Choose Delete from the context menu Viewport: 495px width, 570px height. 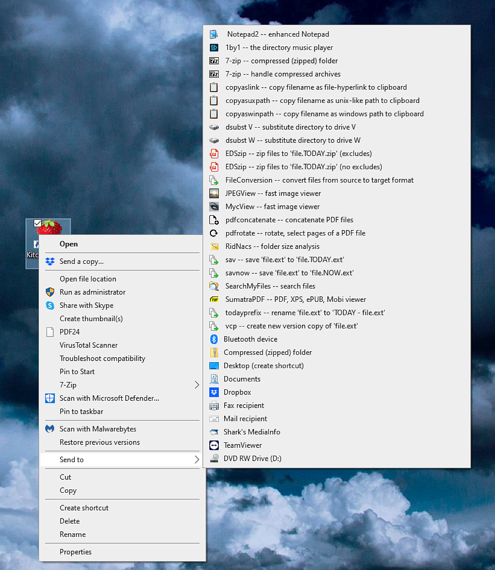(x=122, y=522)
